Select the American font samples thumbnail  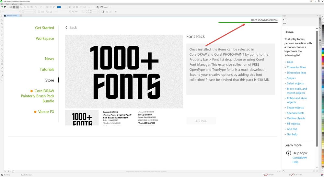click(x=117, y=118)
